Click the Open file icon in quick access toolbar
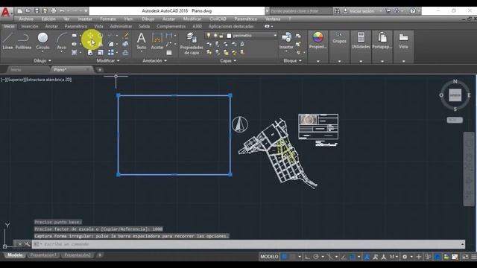This screenshot has width=477, height=268. point(28,11)
